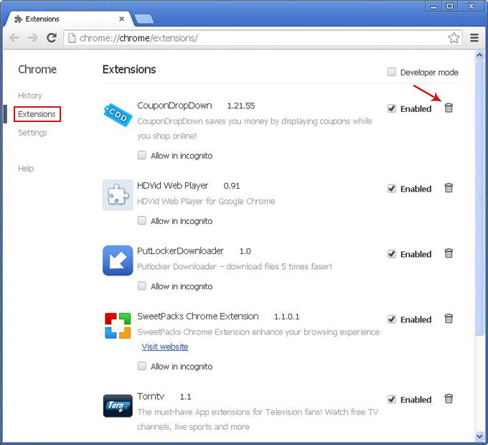
Task: Uncheck Enabled for Torntv
Action: click(392, 399)
